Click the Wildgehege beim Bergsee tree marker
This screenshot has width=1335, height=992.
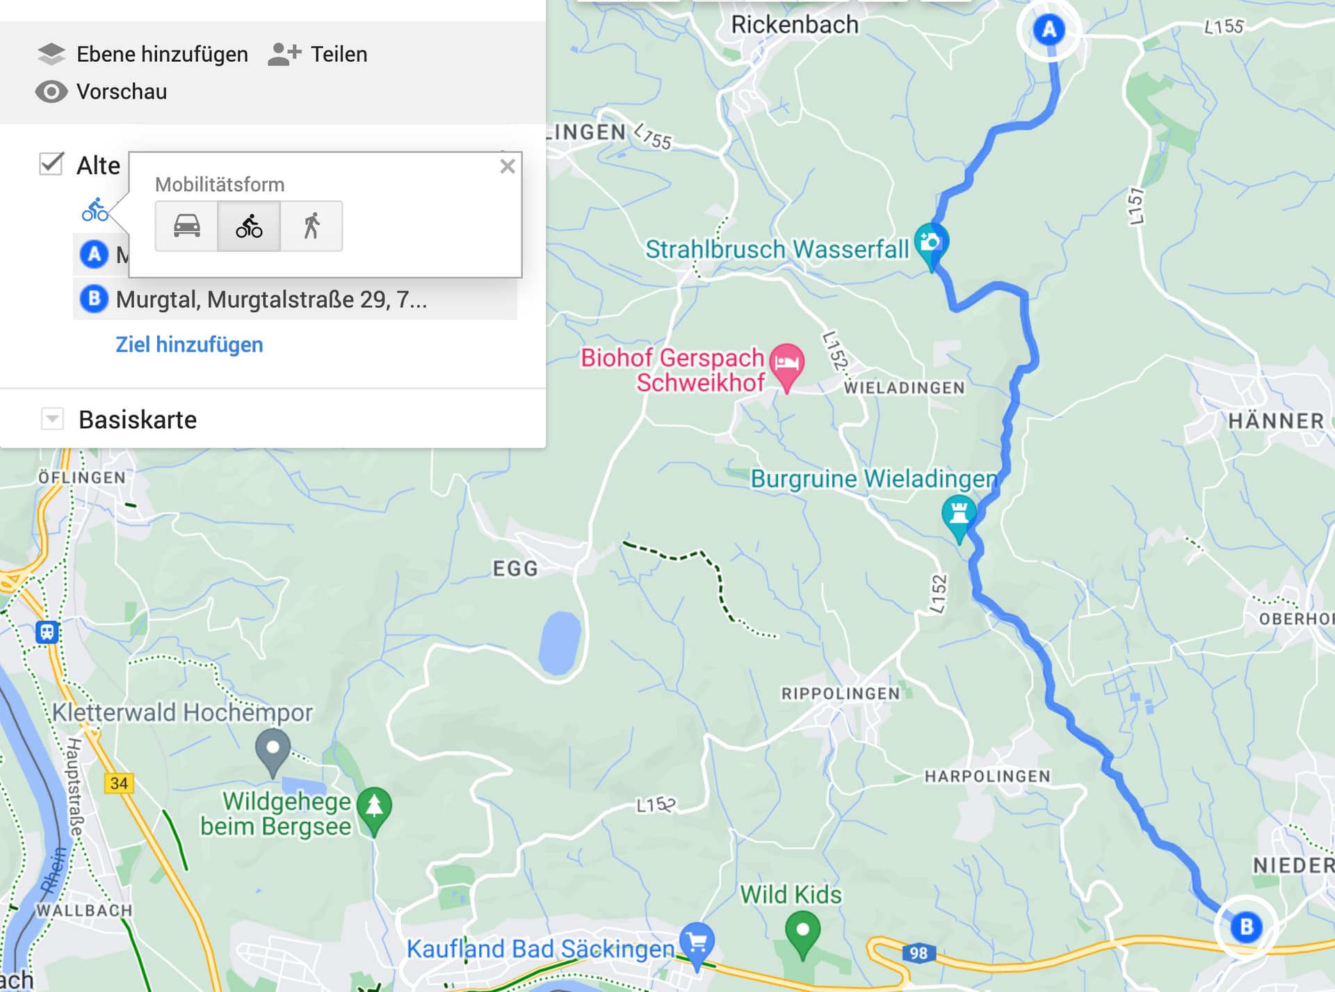pyautogui.click(x=374, y=811)
